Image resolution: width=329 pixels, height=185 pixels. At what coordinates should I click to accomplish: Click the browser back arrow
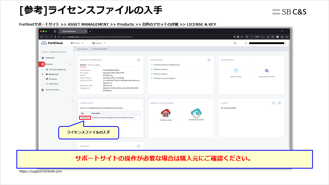click(x=42, y=37)
